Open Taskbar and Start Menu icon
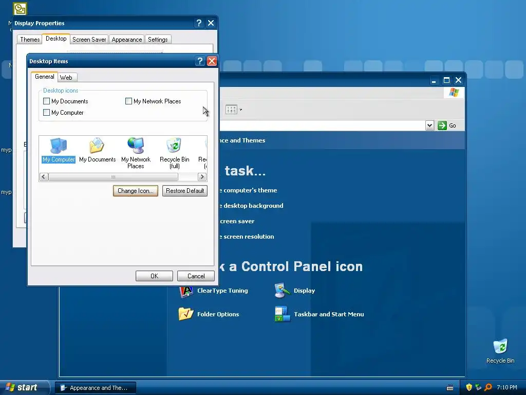The image size is (526, 395). 320,314
